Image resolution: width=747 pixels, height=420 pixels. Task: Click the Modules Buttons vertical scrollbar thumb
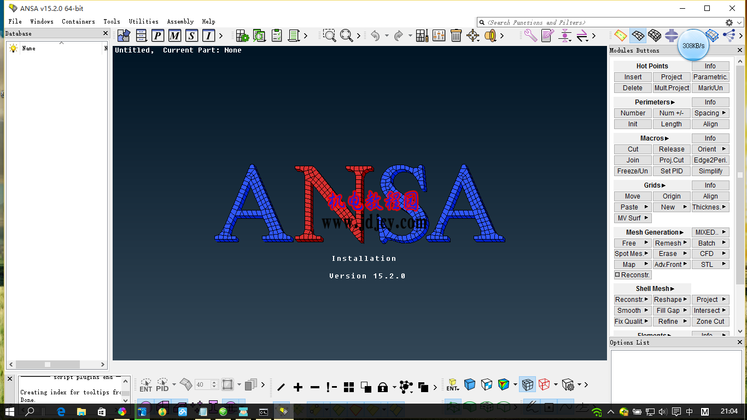[740, 175]
